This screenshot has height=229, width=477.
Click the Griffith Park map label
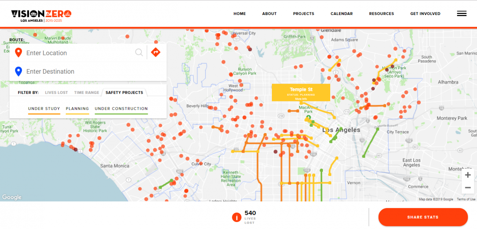295,37
